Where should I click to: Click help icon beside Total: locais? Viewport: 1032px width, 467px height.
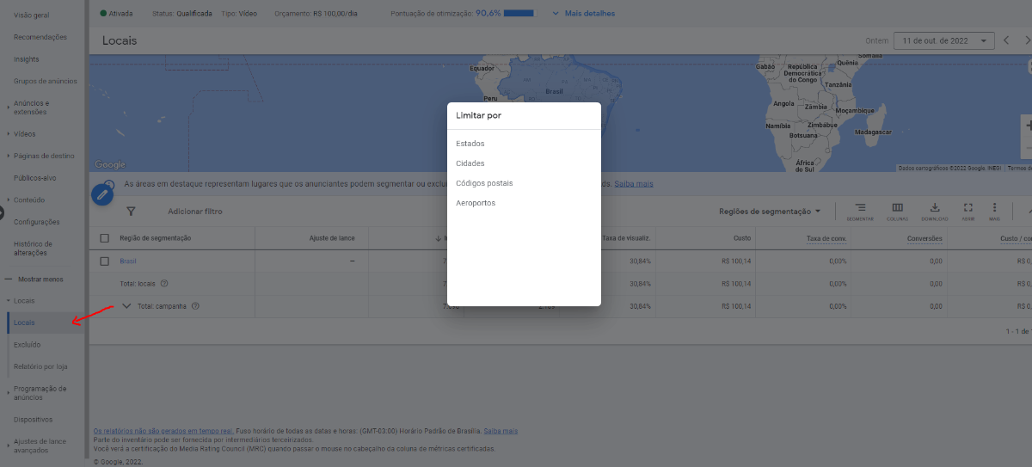[164, 283]
